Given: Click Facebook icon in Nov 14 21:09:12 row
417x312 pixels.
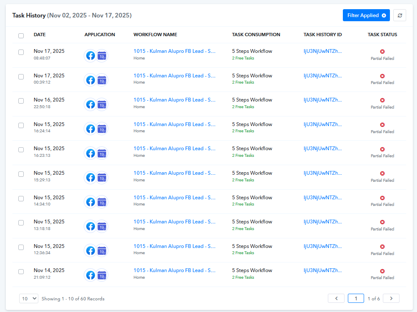Looking at the screenshot, I should 90,275.
